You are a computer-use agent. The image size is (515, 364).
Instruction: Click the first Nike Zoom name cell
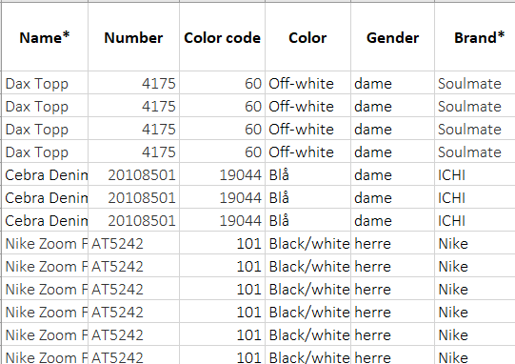click(x=45, y=243)
